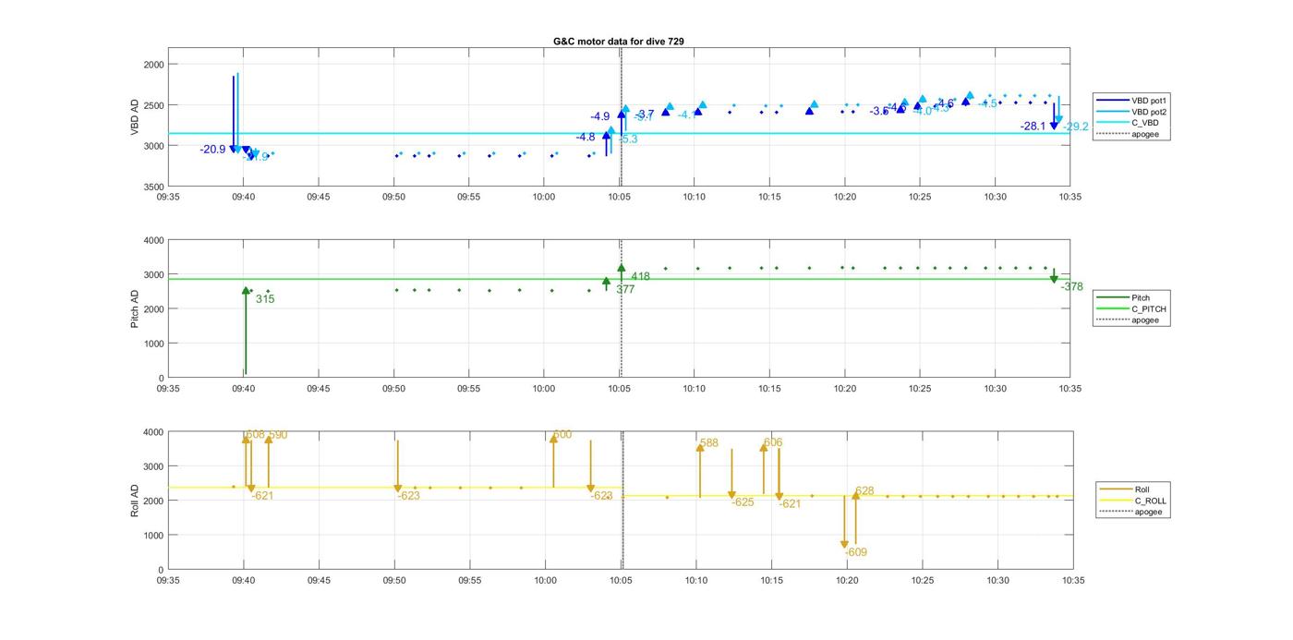Viewport: 1293px width, 640px height.
Task: Click the '-625' roll data label
Action: click(743, 502)
